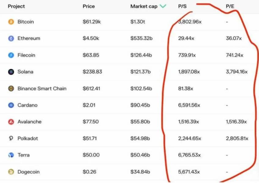
Task: Click the Solana logo icon
Action: [x=11, y=72]
